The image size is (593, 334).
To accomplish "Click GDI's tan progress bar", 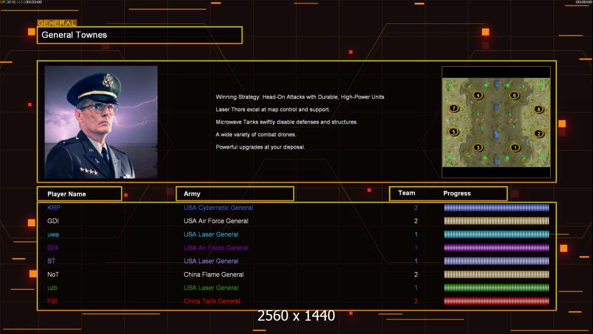I will tap(496, 221).
